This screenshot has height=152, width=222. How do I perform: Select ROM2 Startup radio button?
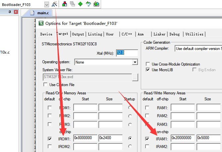coord(130,116)
